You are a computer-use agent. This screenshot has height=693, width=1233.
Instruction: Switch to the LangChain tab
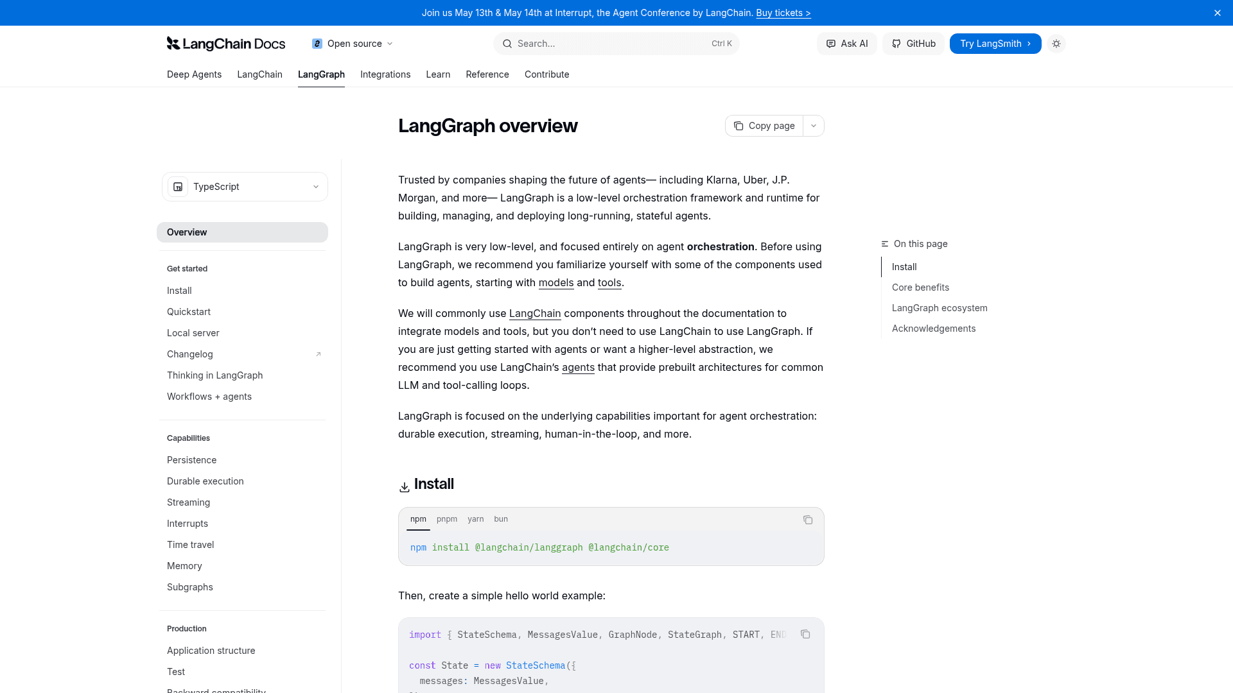click(259, 74)
